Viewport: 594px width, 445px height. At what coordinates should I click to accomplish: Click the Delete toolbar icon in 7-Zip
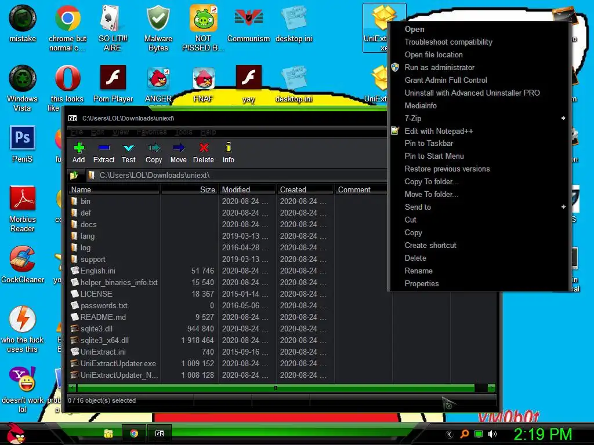click(204, 153)
